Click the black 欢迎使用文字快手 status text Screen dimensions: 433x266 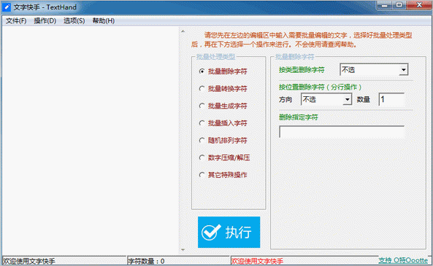[x=29, y=261]
